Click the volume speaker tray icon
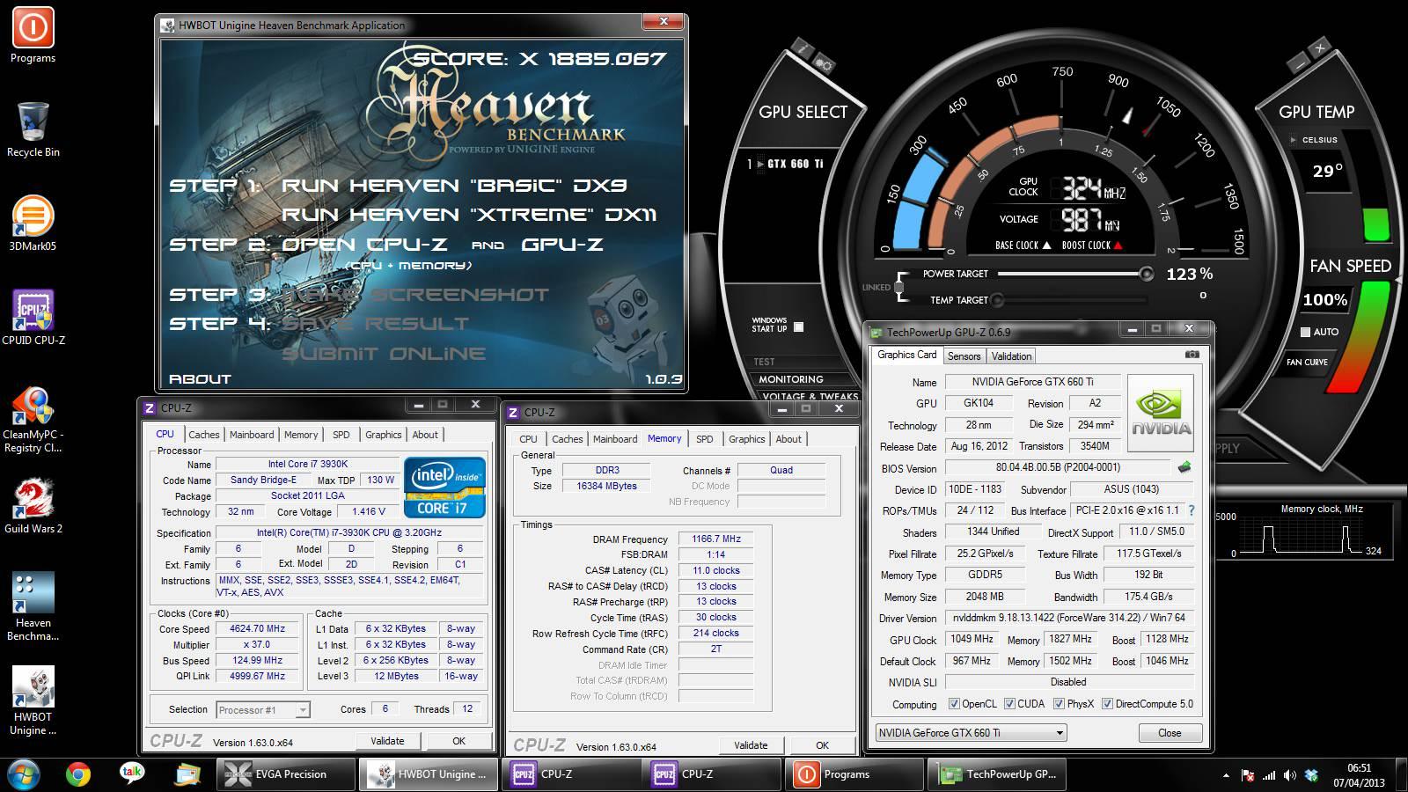This screenshot has width=1408, height=792. [x=1289, y=775]
